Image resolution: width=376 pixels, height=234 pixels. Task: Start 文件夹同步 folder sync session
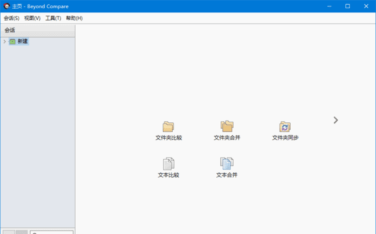(285, 126)
